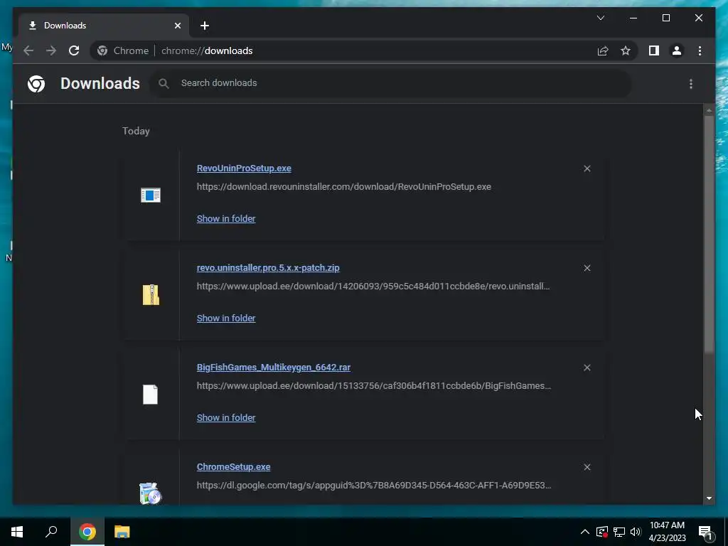Click the volume speaker tray icon
Image resolution: width=728 pixels, height=546 pixels.
click(x=636, y=532)
